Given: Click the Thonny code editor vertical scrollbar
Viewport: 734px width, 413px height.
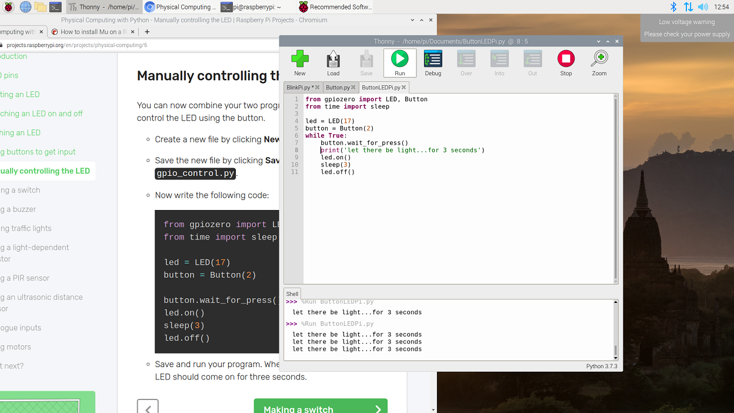Looking at the screenshot, I should (616, 188).
